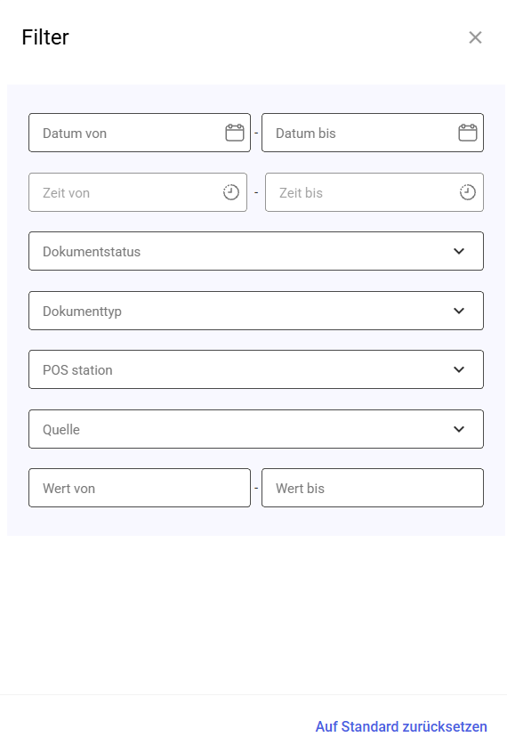This screenshot has height=745, width=507.
Task: Click into the Wert bis field
Action: [373, 488]
